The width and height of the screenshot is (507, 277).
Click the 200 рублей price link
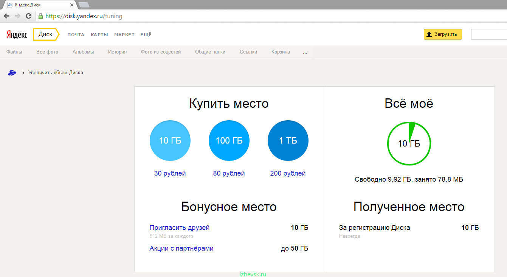pyautogui.click(x=288, y=173)
